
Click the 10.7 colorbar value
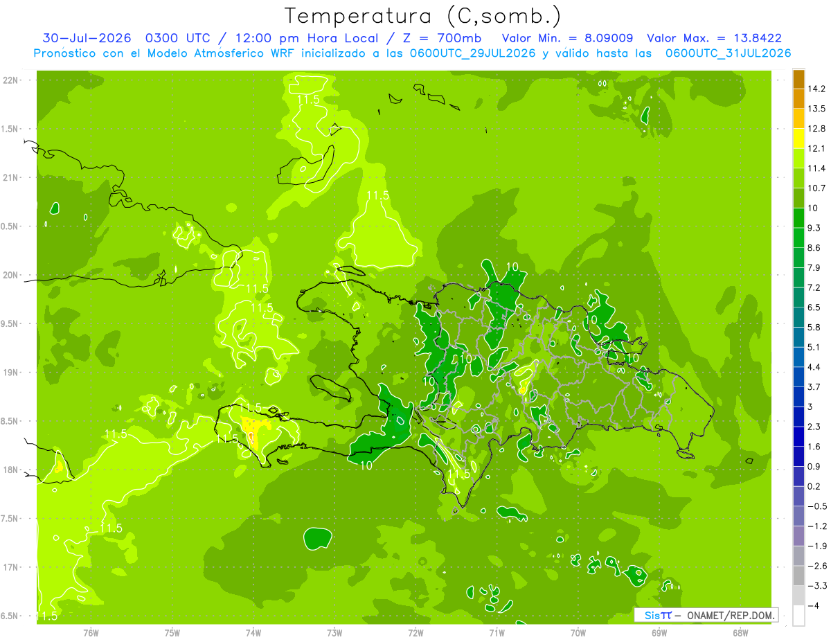pyautogui.click(x=817, y=188)
